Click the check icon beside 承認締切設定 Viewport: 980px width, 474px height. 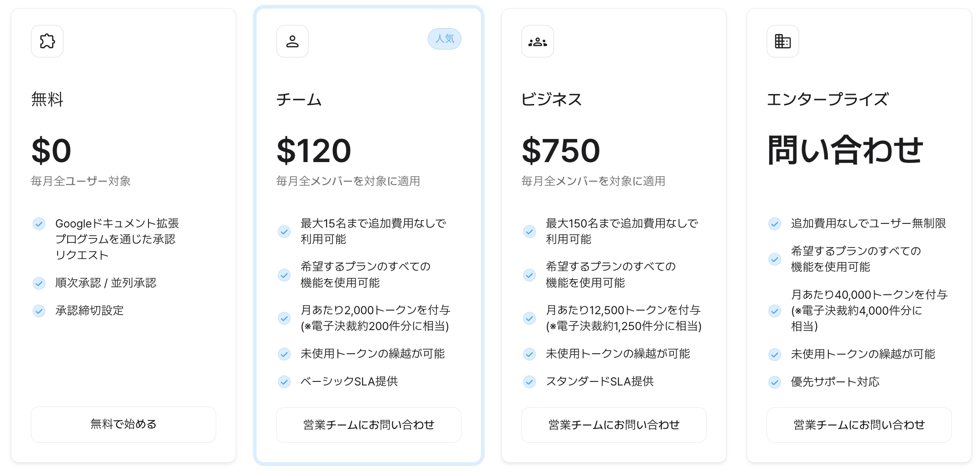click(39, 311)
